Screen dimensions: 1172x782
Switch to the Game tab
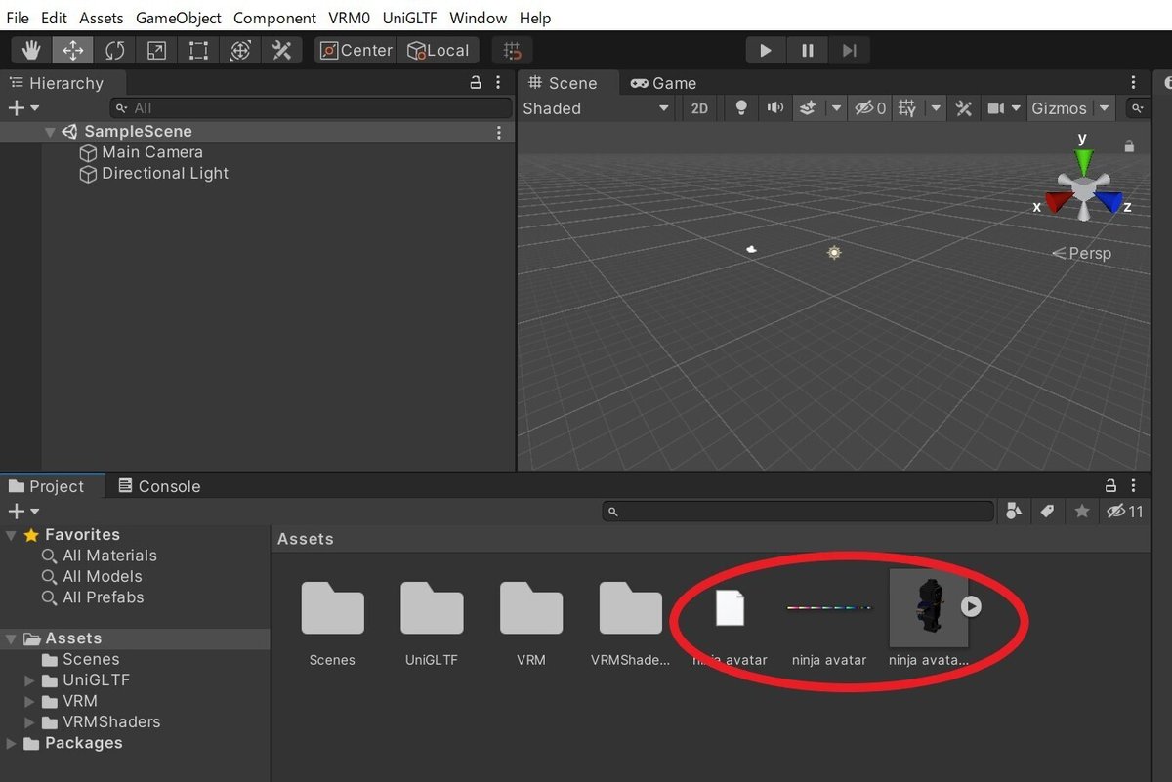(664, 83)
